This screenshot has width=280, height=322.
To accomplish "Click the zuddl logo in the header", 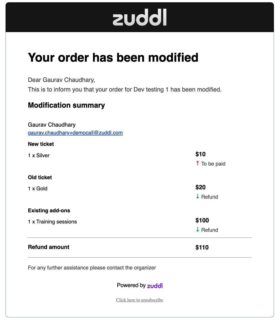I will tap(139, 17).
